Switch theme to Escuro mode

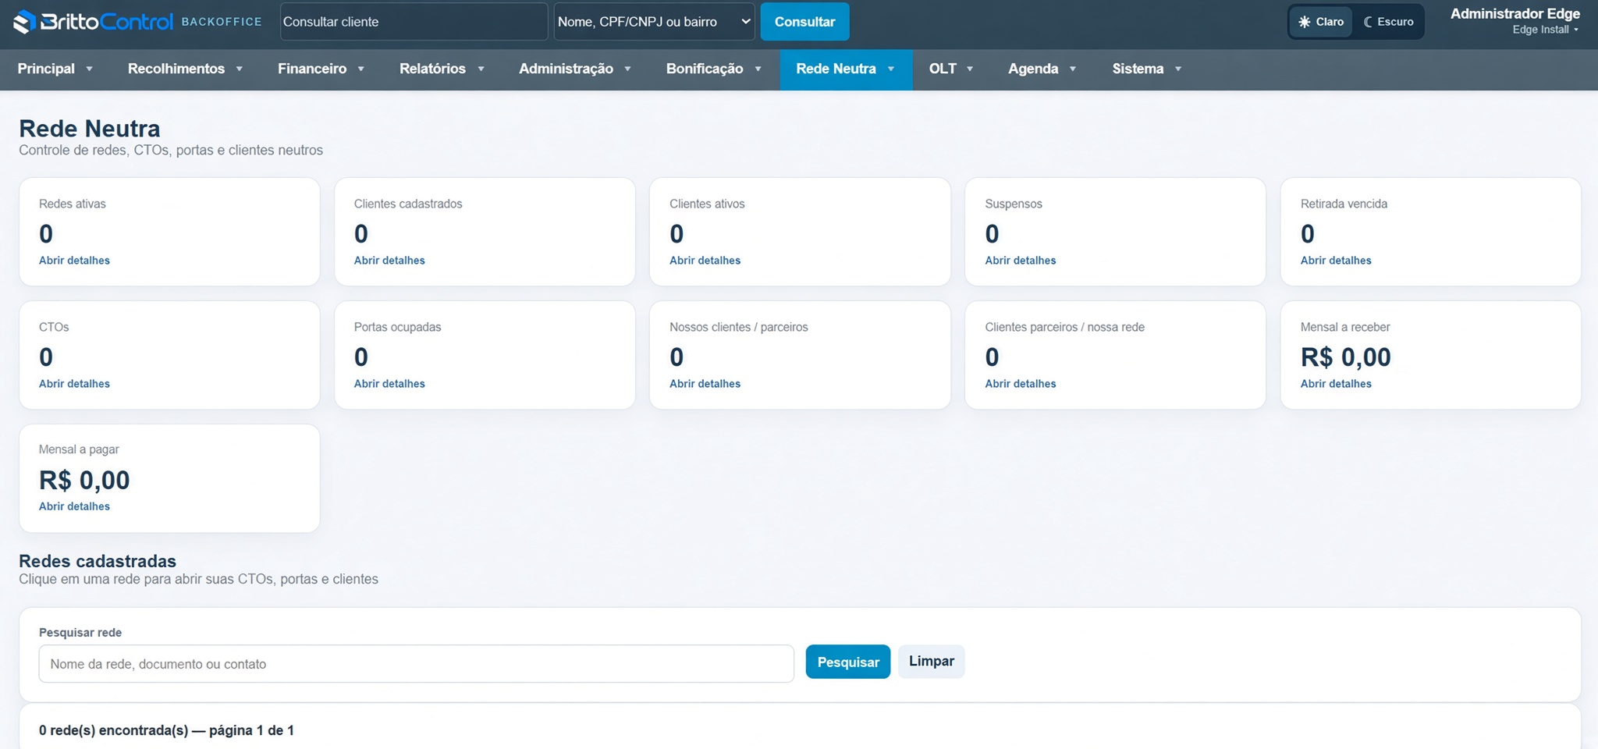[x=1388, y=22]
